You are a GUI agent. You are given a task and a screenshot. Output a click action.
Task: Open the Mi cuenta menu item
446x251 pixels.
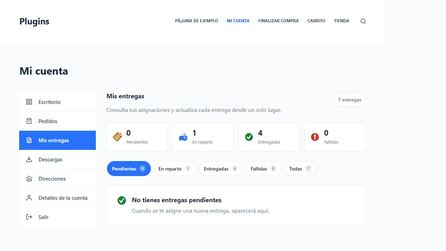pos(238,21)
